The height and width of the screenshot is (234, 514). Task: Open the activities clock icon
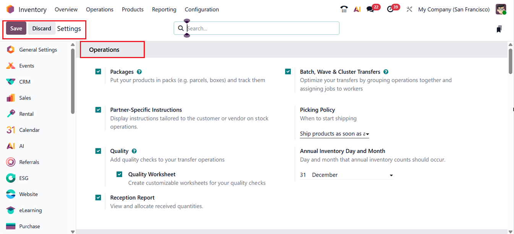[x=390, y=10]
